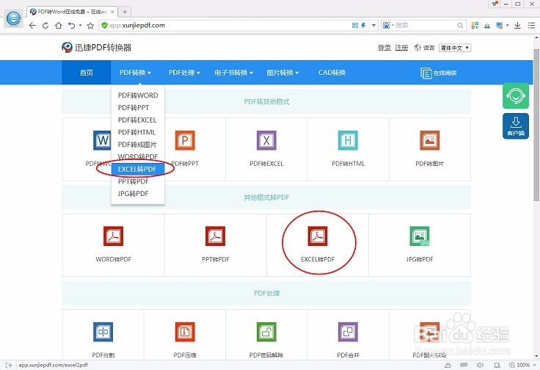Click the WORD转PDF red icon

(113, 236)
